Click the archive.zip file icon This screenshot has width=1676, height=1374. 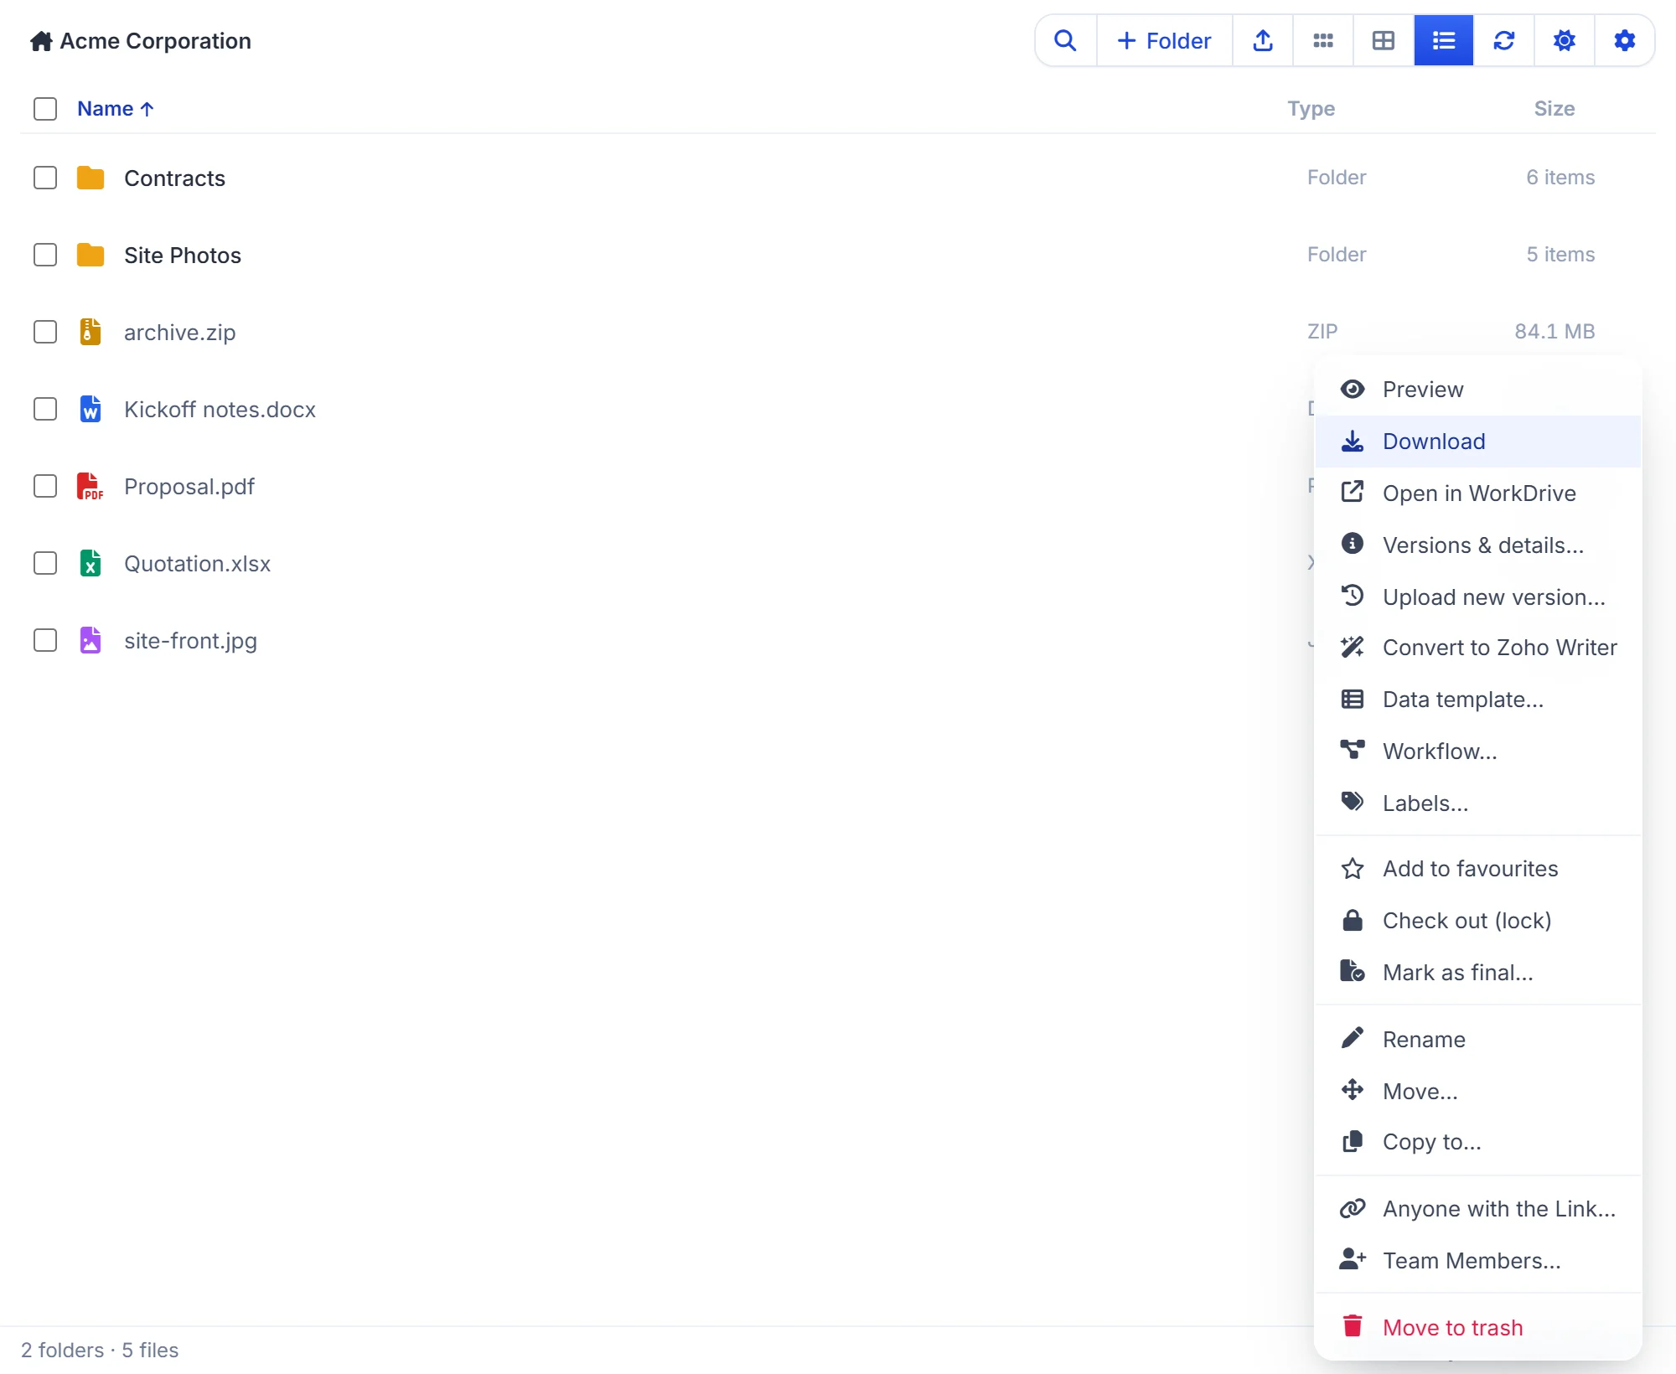[x=91, y=332]
